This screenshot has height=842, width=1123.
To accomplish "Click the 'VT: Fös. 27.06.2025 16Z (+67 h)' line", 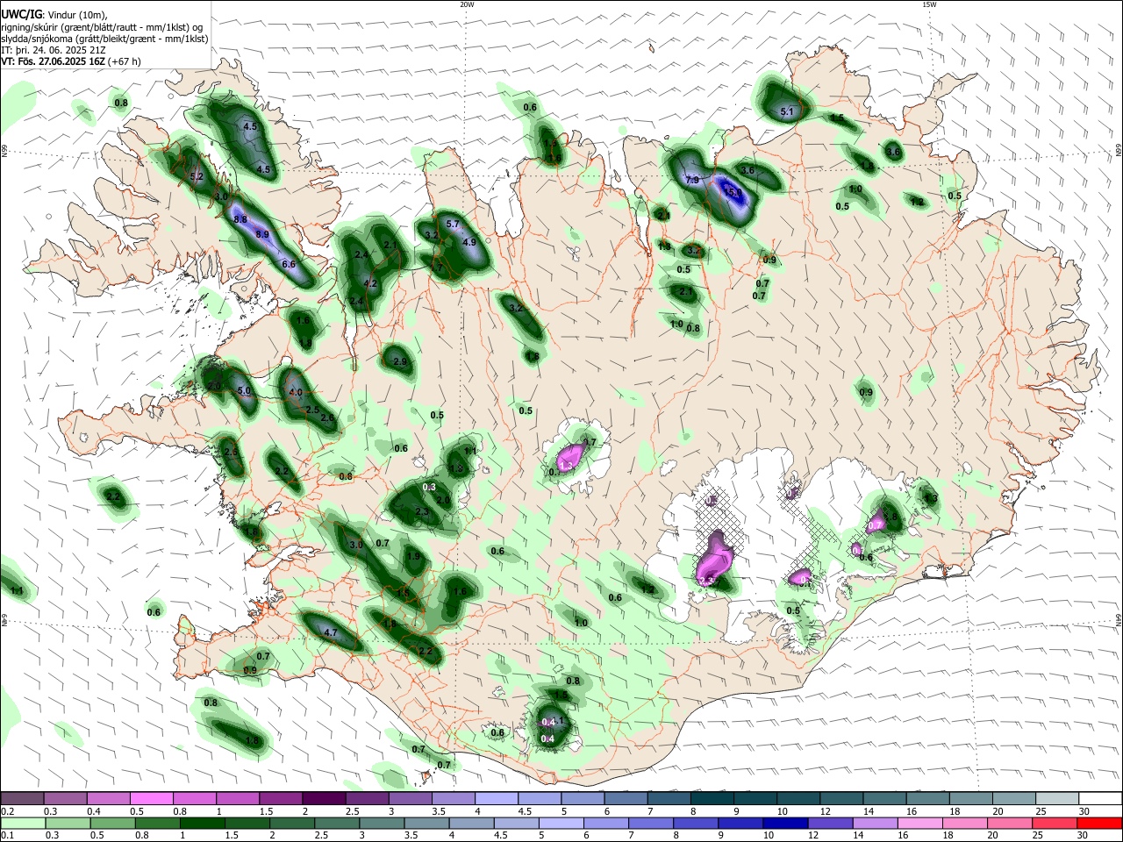I will tap(71, 61).
